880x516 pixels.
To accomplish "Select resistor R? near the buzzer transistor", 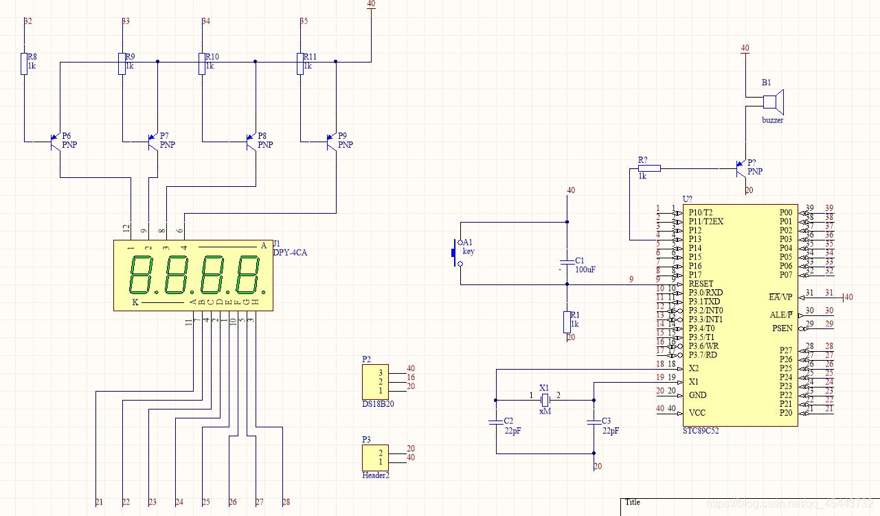I will coord(649,168).
